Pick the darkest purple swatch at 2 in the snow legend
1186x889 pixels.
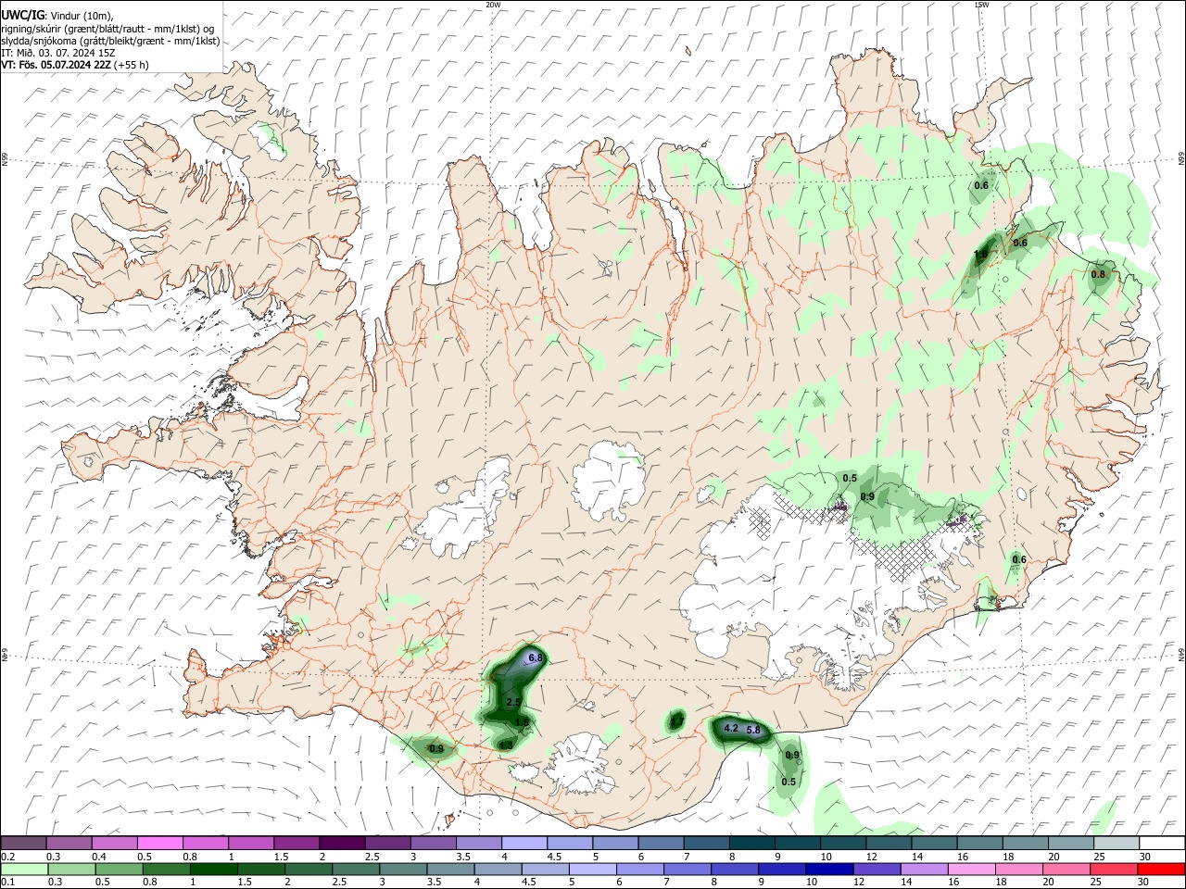342,843
